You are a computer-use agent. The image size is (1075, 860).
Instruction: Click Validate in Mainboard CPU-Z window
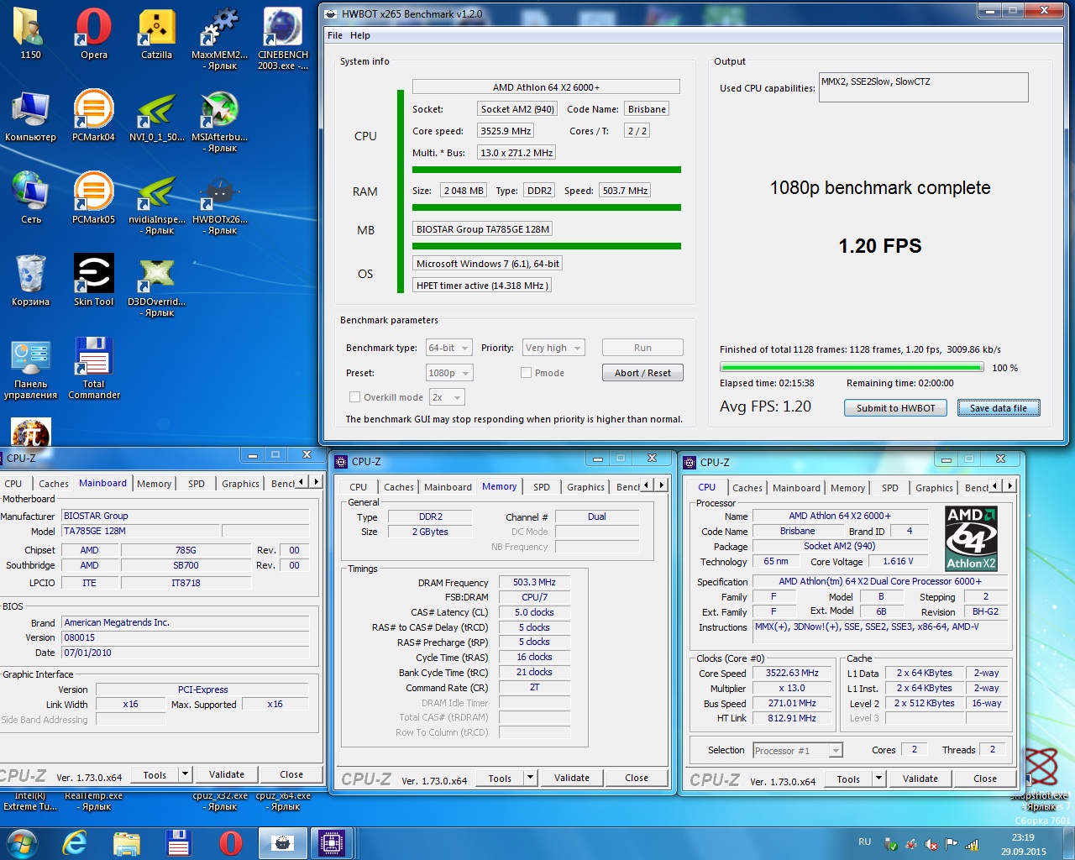point(227,774)
